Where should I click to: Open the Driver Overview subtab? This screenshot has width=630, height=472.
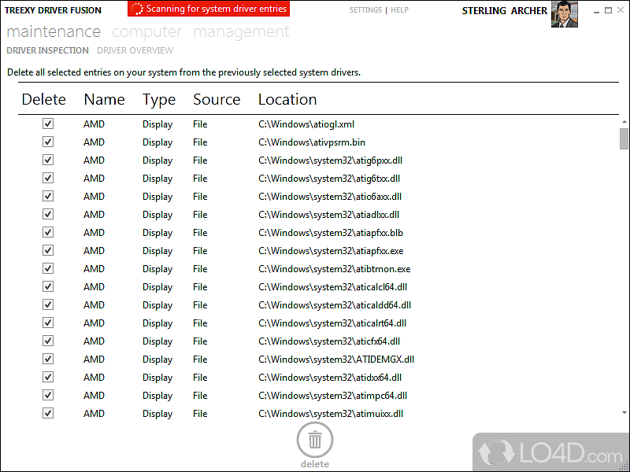click(135, 50)
